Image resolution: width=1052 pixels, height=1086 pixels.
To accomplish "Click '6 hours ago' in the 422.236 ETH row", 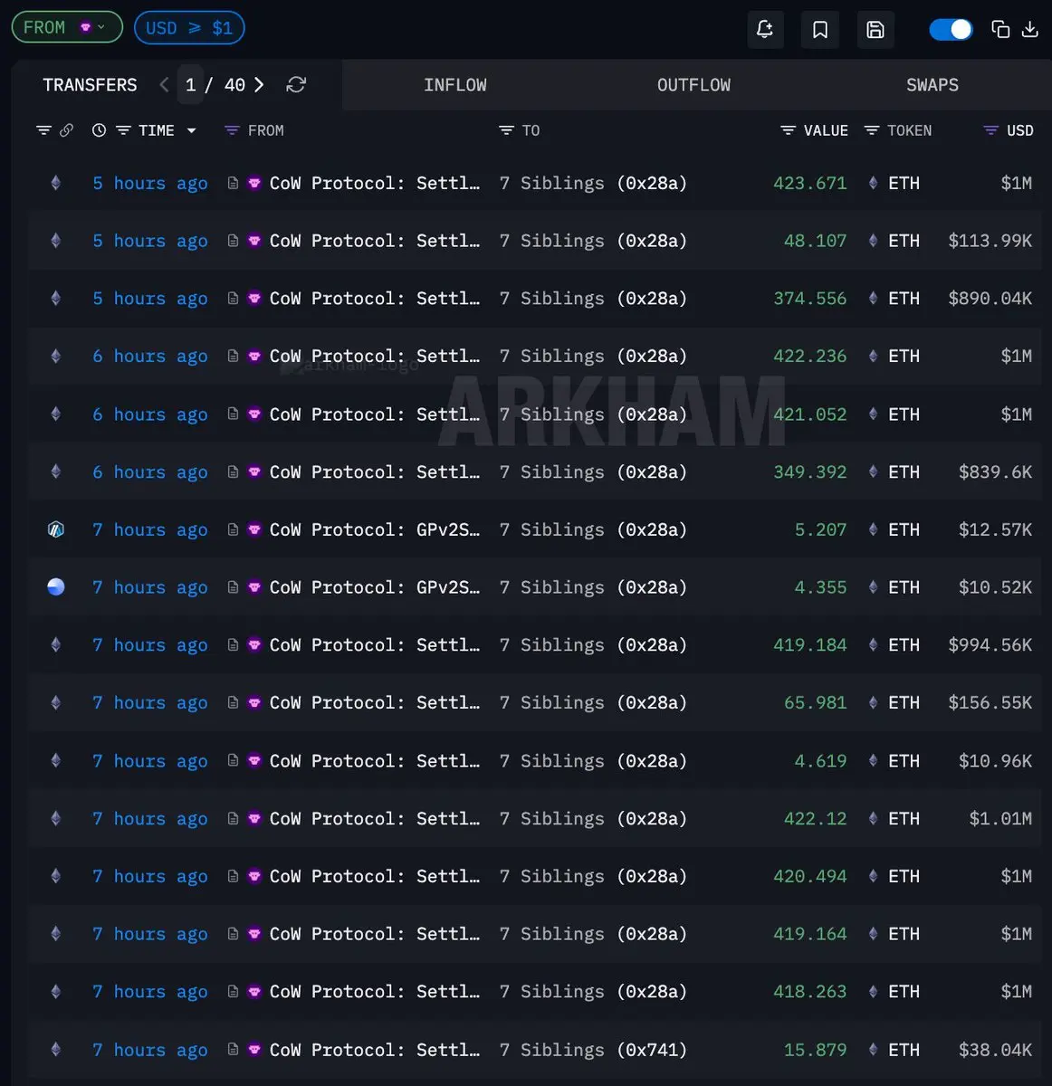I will 149,356.
